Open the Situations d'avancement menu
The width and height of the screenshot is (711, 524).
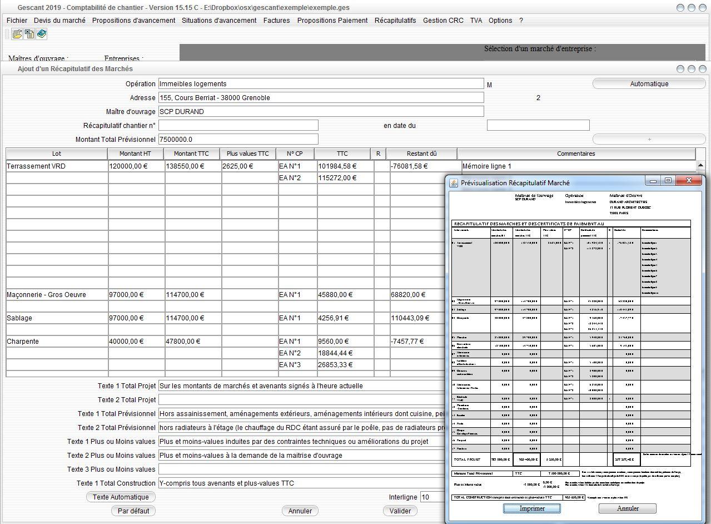219,20
